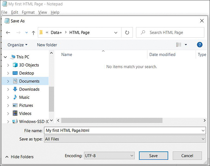Open Notepad's Edit menu
The width and height of the screenshot is (210, 166).
15,12
